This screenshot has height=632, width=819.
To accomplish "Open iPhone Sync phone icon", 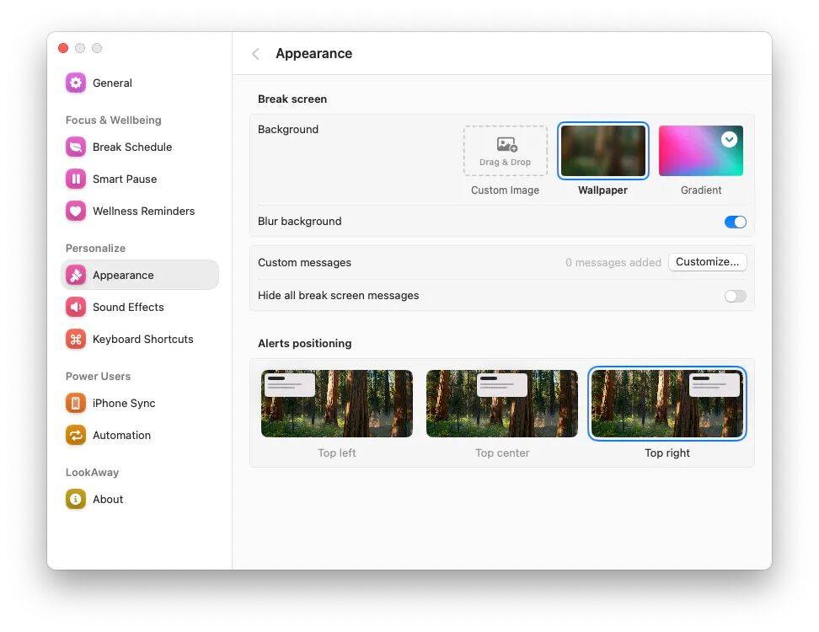I will coord(76,403).
